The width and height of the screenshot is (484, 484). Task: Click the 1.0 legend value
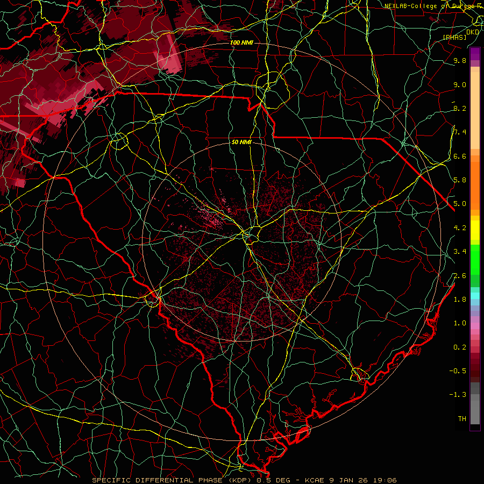click(460, 323)
